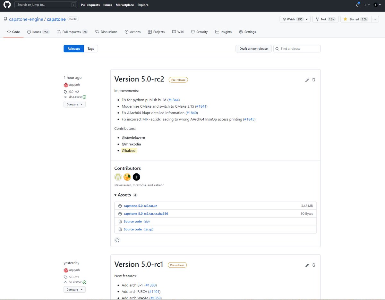This screenshot has height=300, width=385.
Task: Delete Version 5.0-rc1 release trash icon
Action: tap(314, 265)
